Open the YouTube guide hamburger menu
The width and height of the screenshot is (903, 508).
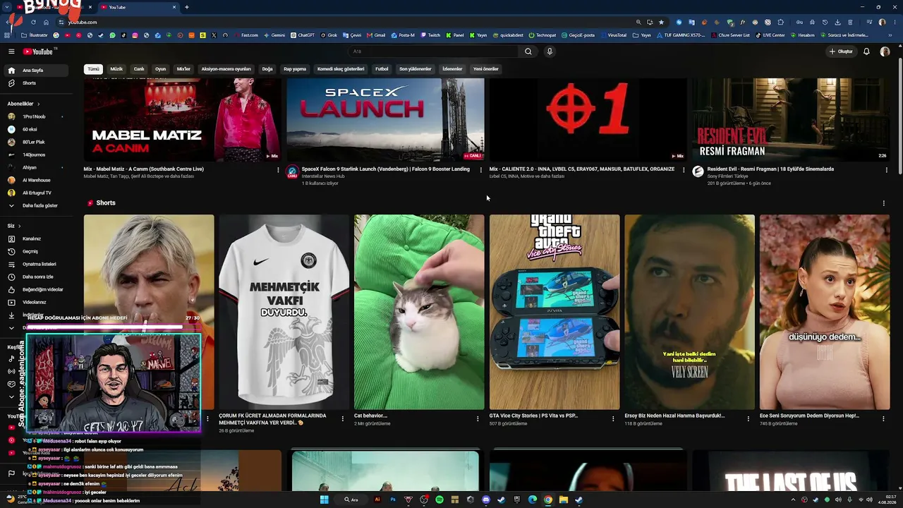pos(11,52)
